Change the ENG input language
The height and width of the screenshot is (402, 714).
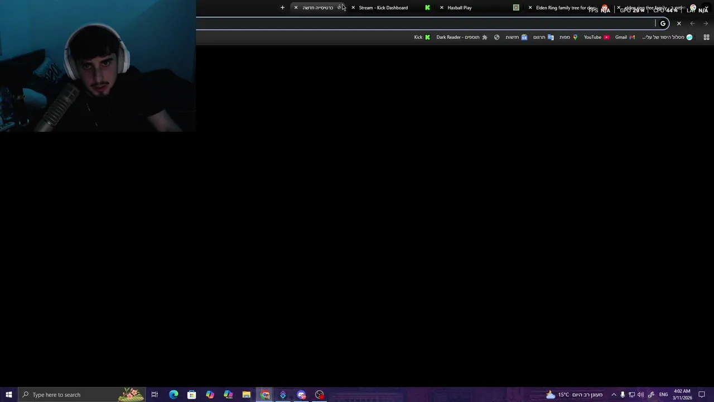[x=663, y=395]
